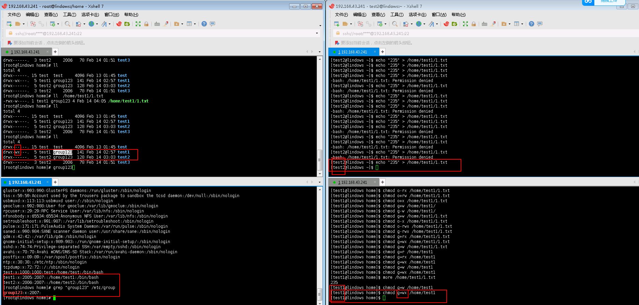The width and height of the screenshot is (639, 305).
Task: Open 选项卡(B) menu in right test2 window
Action: [417, 15]
